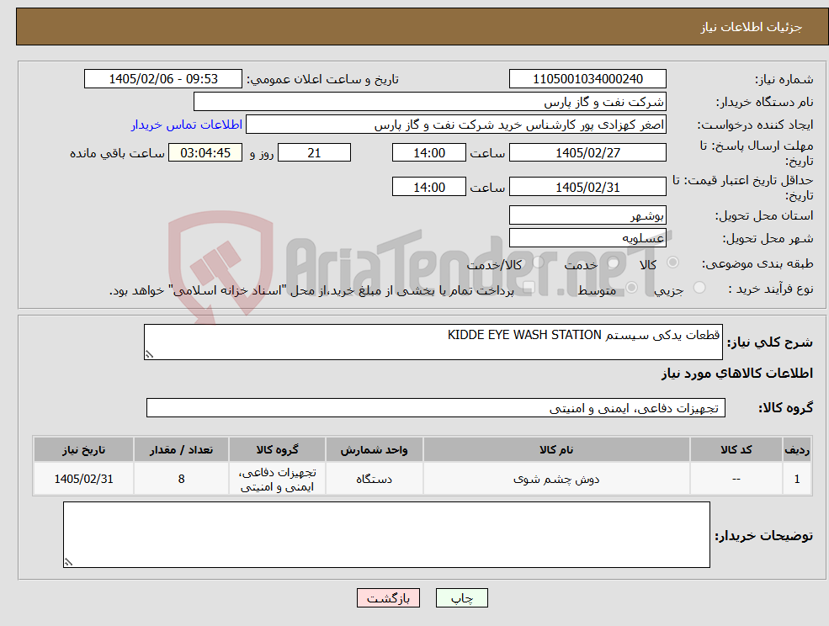
Task: Click the buyer notes text area
Action: click(x=386, y=534)
